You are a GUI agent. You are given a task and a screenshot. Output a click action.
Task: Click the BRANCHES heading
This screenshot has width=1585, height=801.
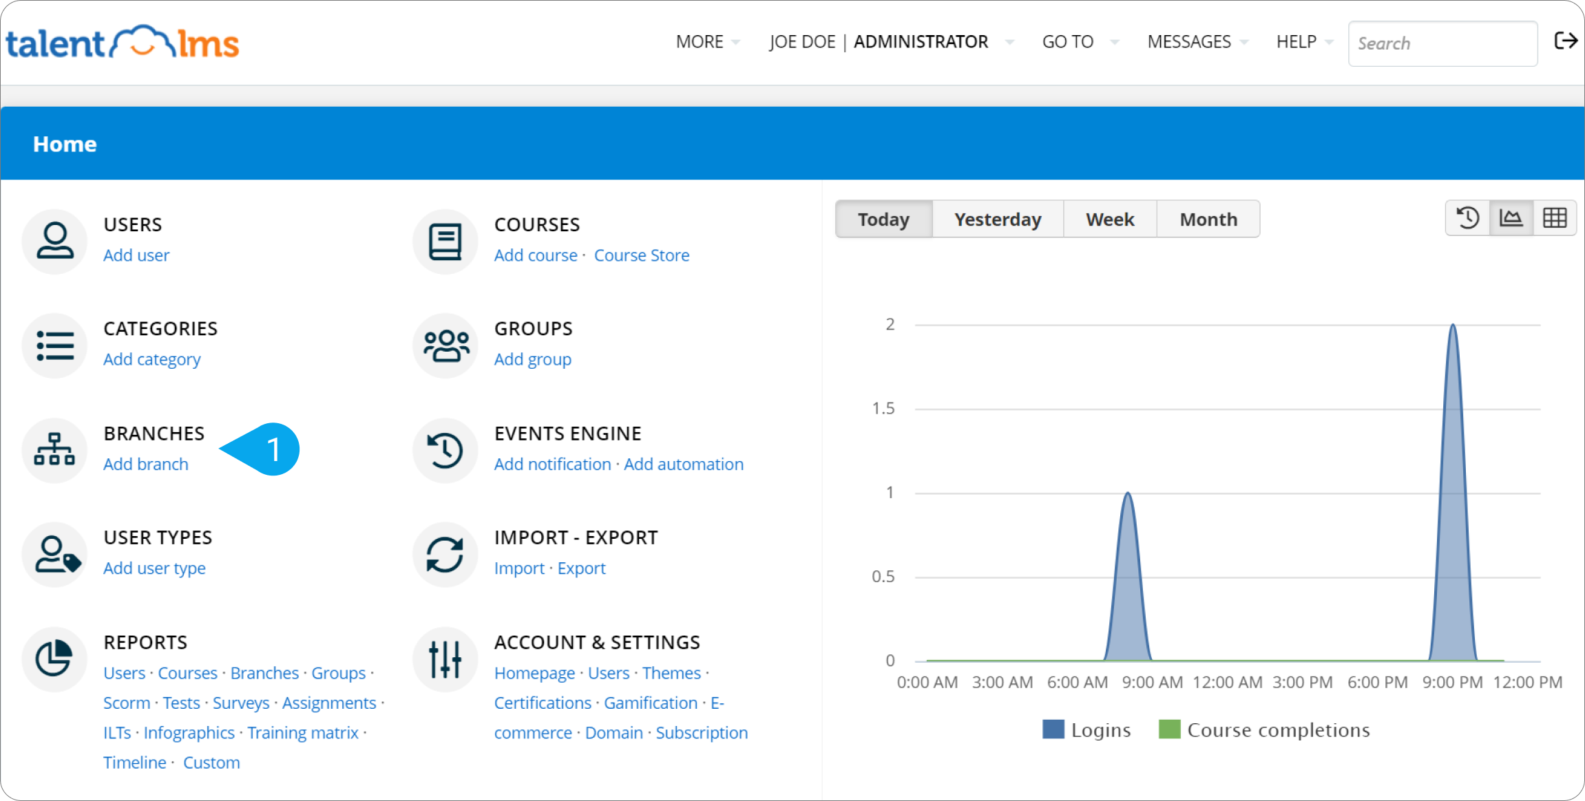coord(154,434)
